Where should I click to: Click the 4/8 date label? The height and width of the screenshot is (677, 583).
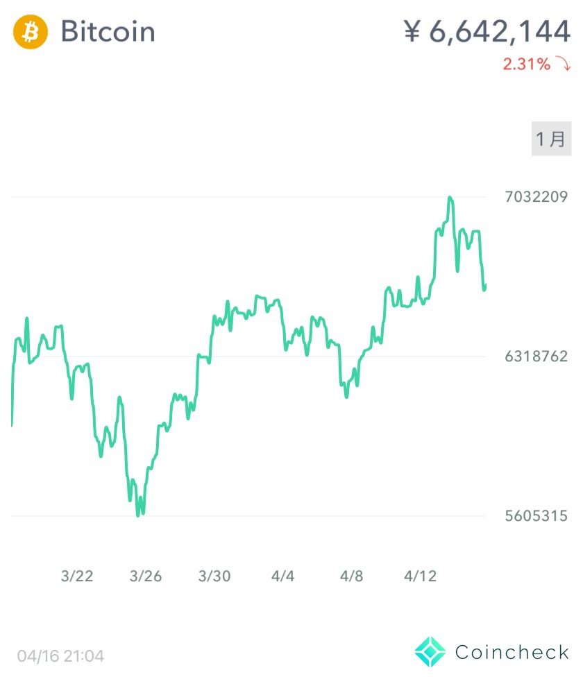point(352,576)
